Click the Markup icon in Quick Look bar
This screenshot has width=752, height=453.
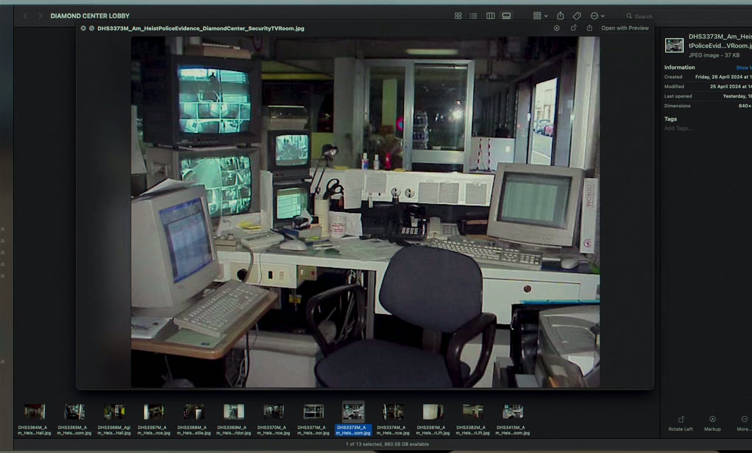[x=556, y=28]
